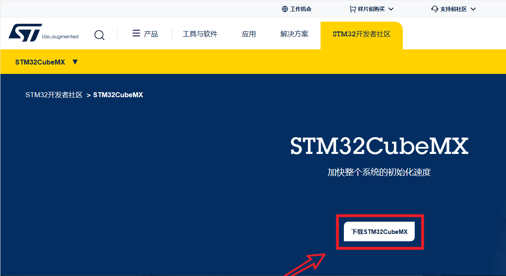
Task: Click the STM32CubeMX breadcrumb text
Action: tap(118, 95)
